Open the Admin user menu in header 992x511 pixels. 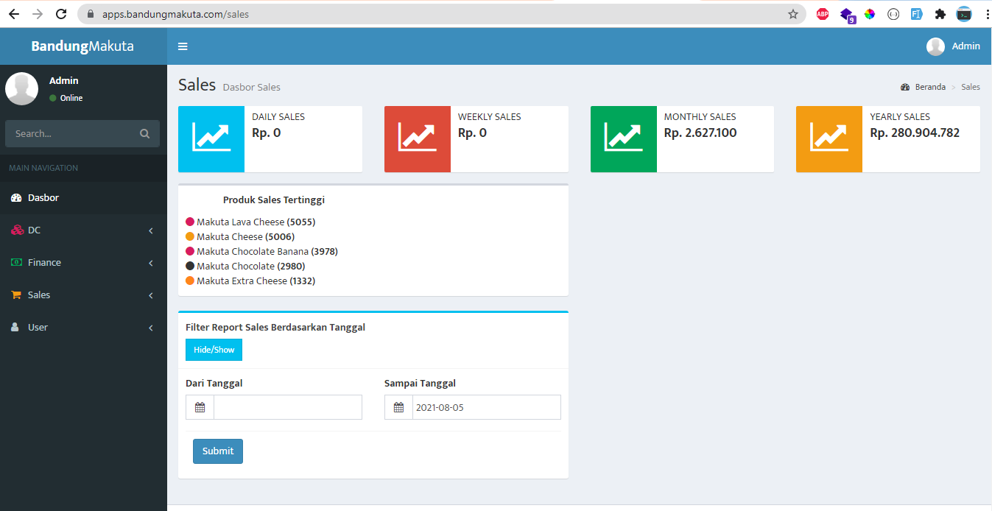tap(953, 46)
